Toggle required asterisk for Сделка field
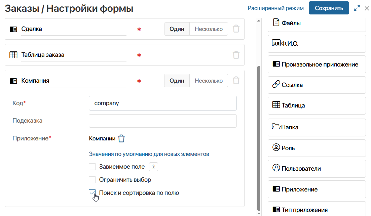 tap(139, 29)
